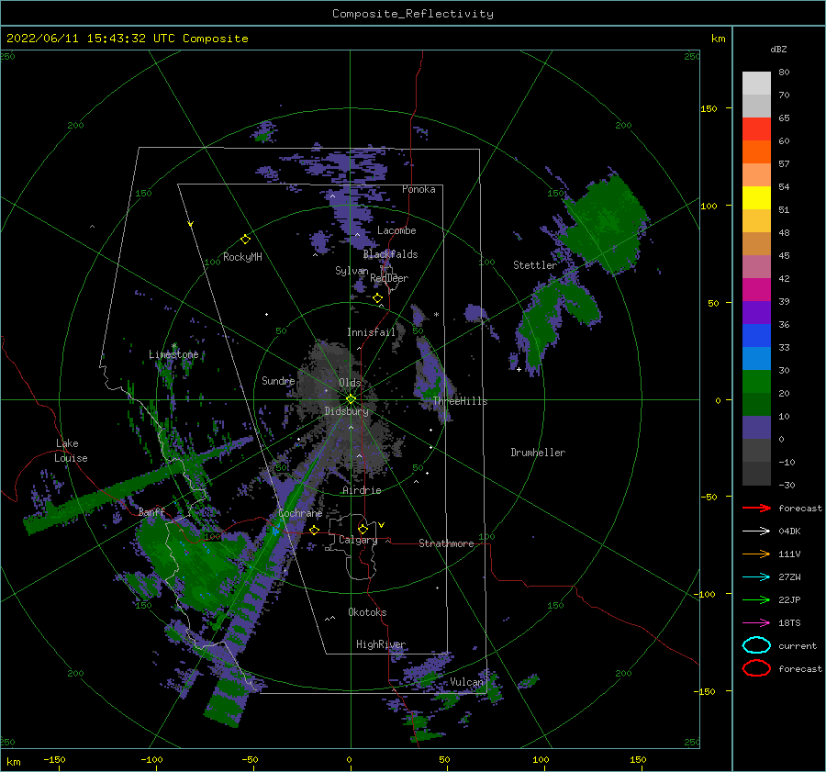
Task: Click the ThreeHills label
Action: pyautogui.click(x=460, y=401)
